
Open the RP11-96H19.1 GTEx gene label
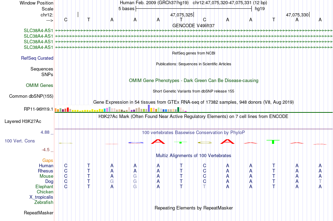point(39,109)
